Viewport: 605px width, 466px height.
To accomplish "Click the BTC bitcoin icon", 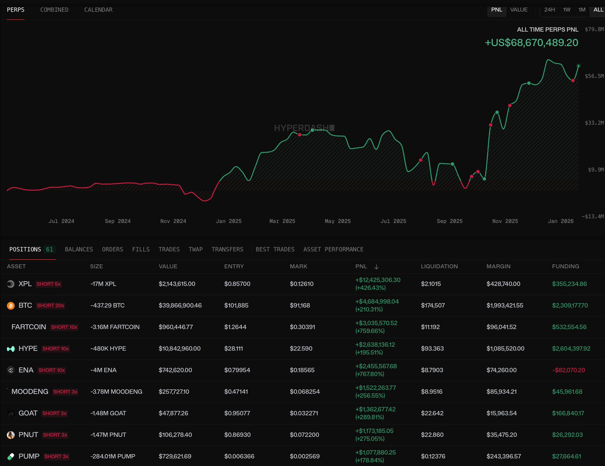I will 11,306.
